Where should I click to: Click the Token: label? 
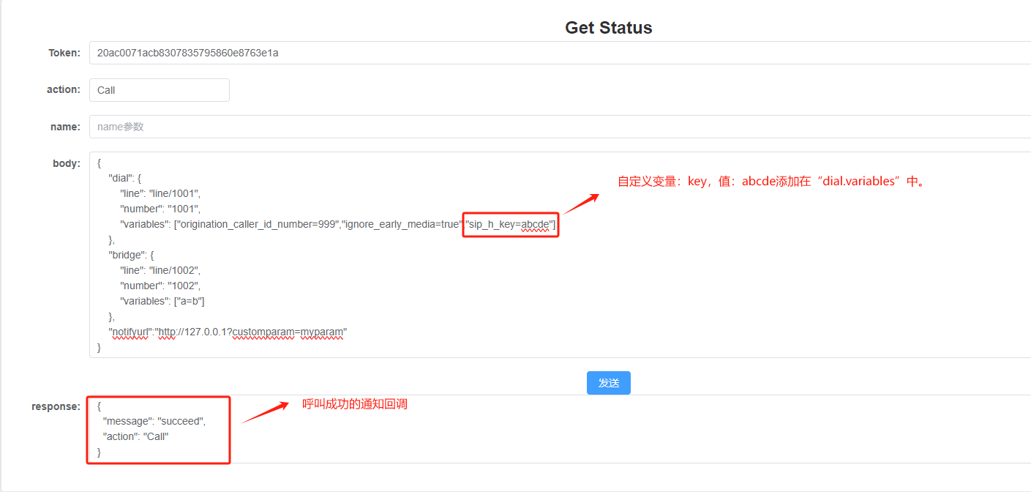pyautogui.click(x=64, y=53)
